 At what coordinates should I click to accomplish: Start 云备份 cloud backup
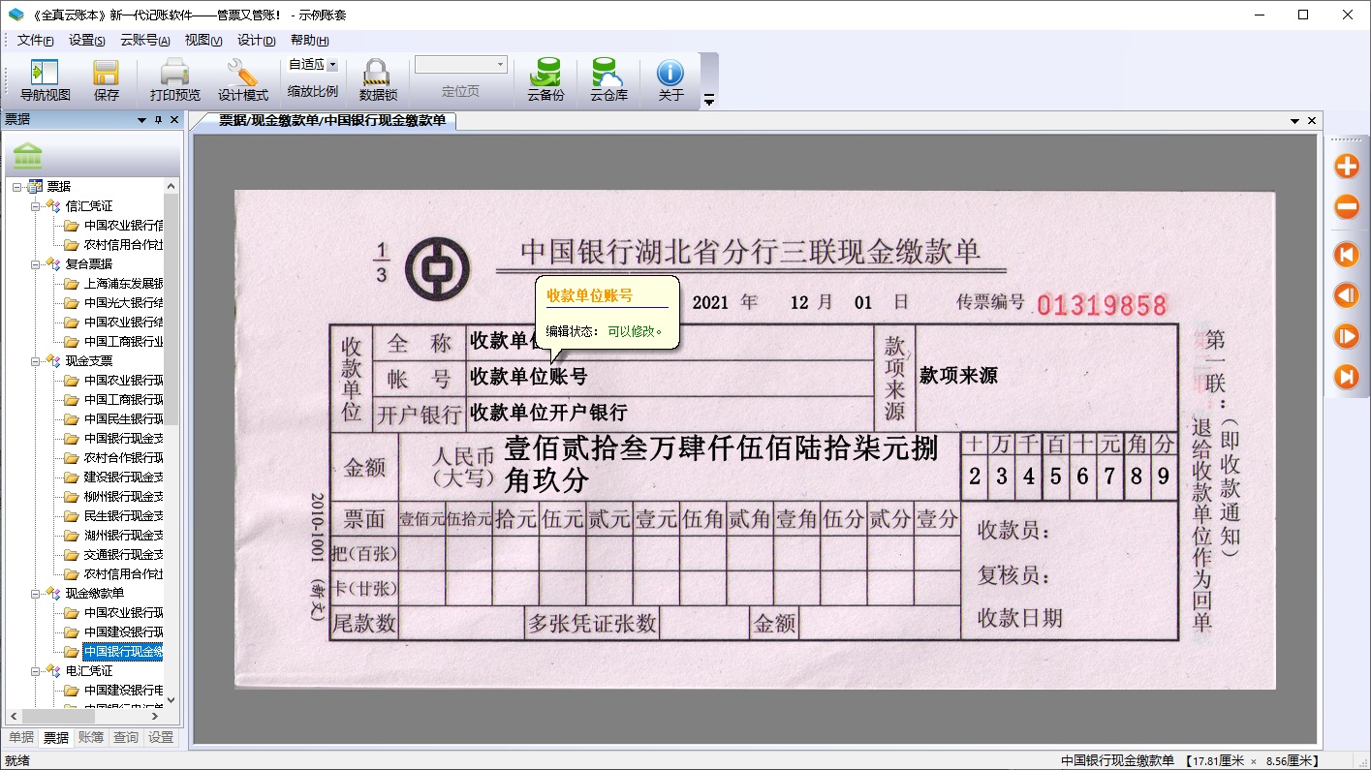[x=545, y=80]
